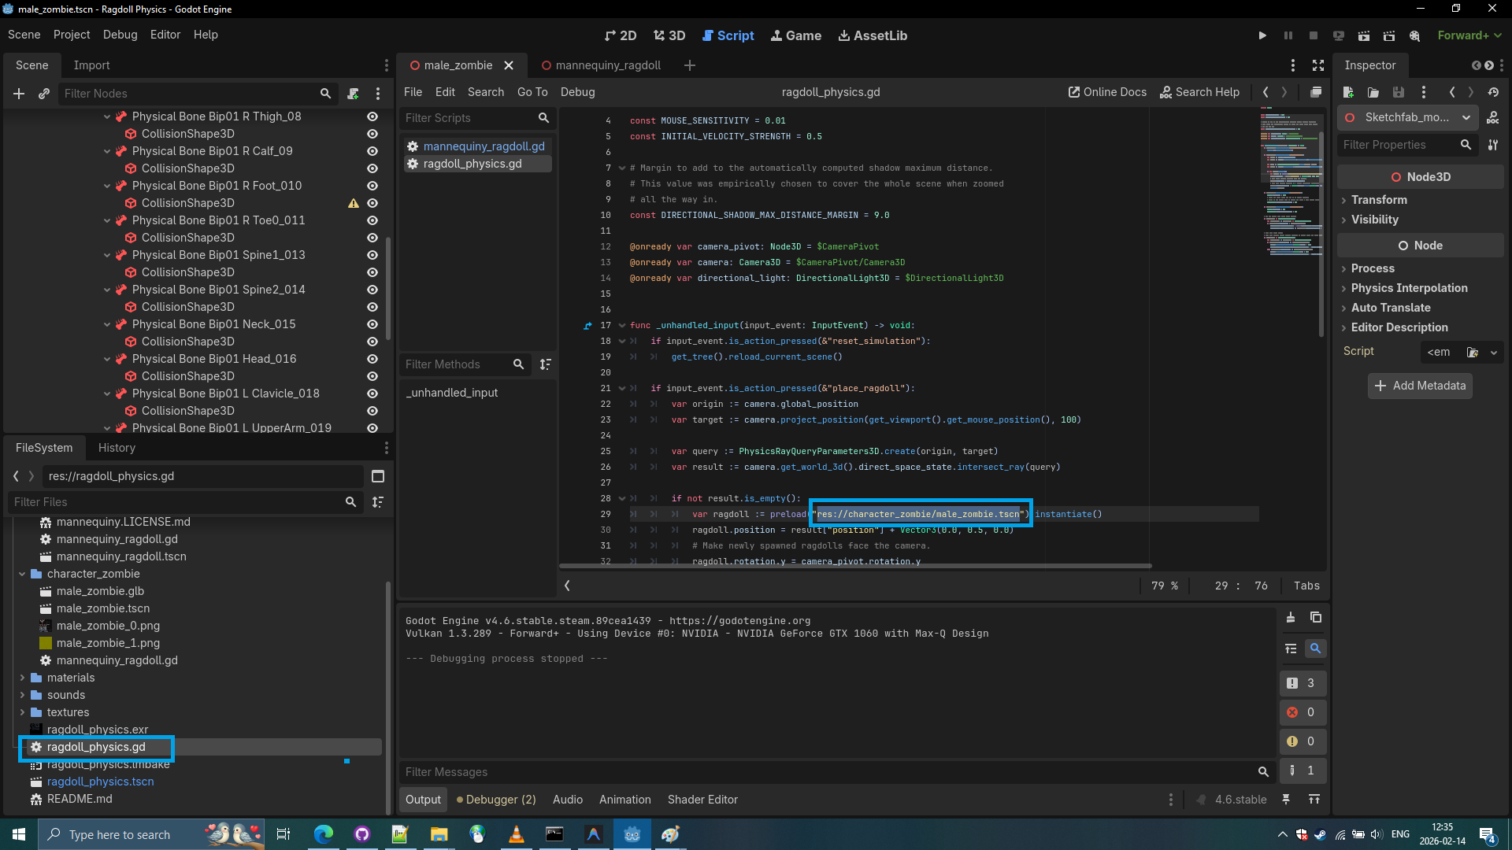Copy output panel selection
The height and width of the screenshot is (850, 1512).
1315,618
